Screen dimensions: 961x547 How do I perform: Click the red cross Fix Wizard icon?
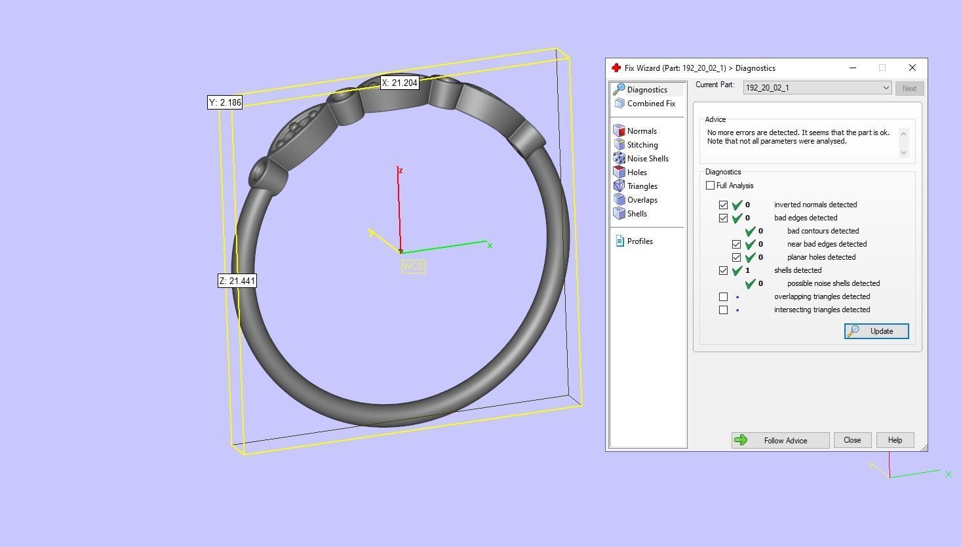coord(616,68)
